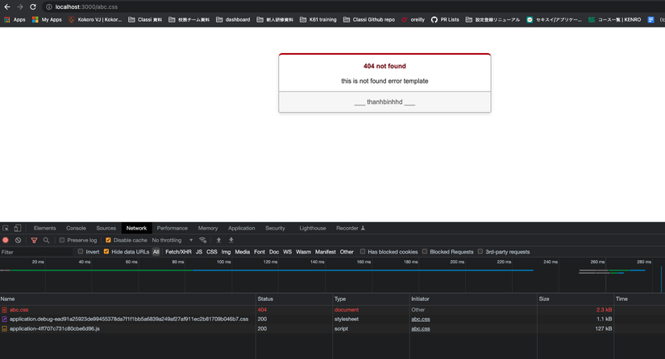Screen dimensions: 665x359
Task: Uncheck the Disable cache checkbox
Action: point(108,240)
